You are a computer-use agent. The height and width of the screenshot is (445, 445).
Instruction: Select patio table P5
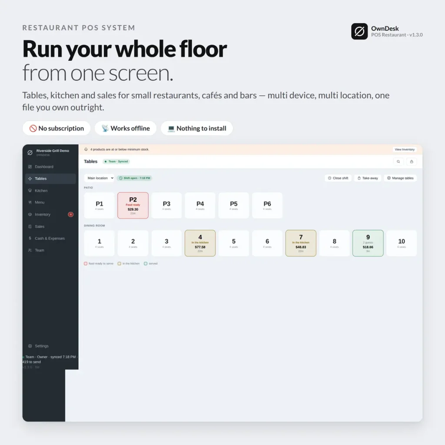point(233,206)
